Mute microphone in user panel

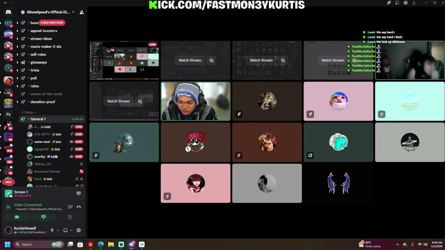52,230
